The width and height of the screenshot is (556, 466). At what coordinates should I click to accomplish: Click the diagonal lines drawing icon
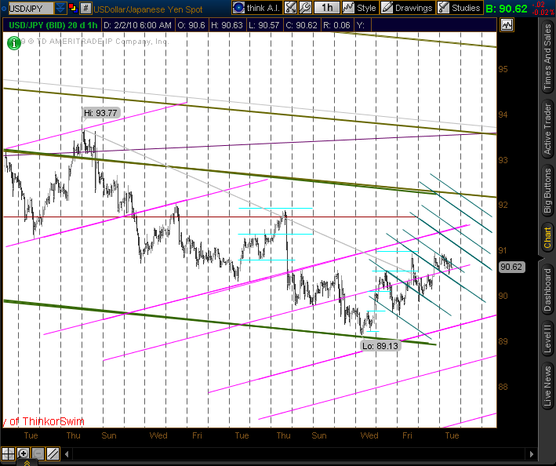[53, 453]
